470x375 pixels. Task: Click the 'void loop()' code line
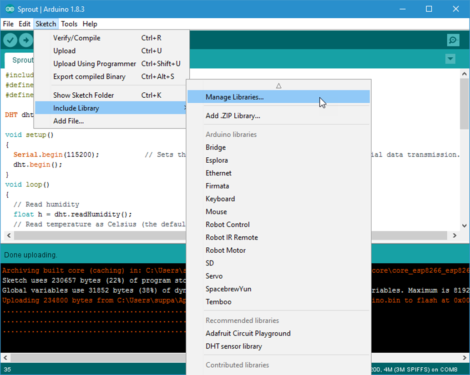[x=27, y=185]
